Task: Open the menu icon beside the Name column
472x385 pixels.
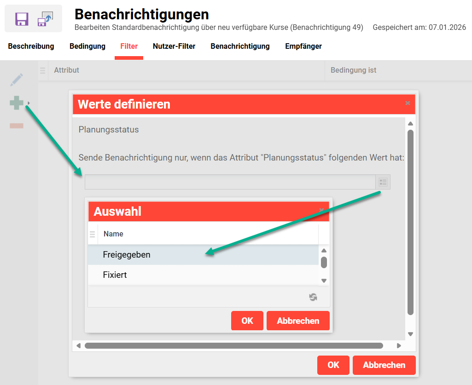Action: (92, 234)
